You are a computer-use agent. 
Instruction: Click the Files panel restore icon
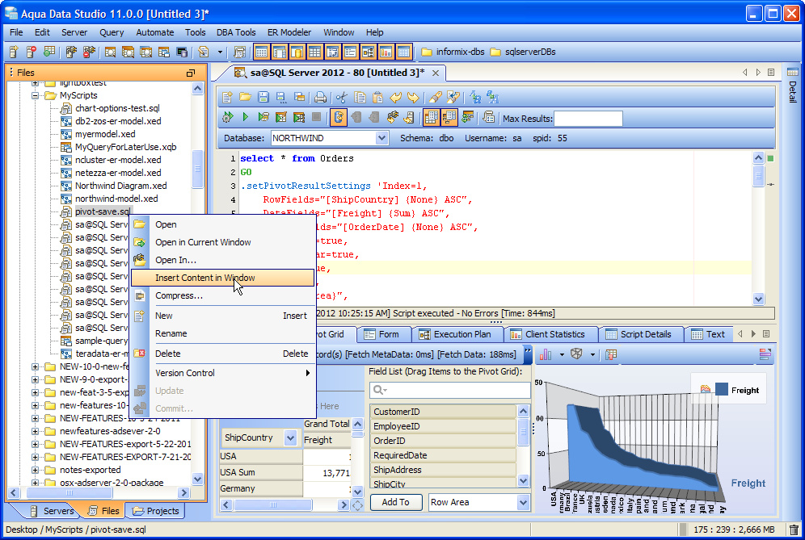coord(191,73)
